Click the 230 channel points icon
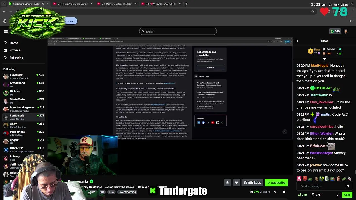 (302, 195)
